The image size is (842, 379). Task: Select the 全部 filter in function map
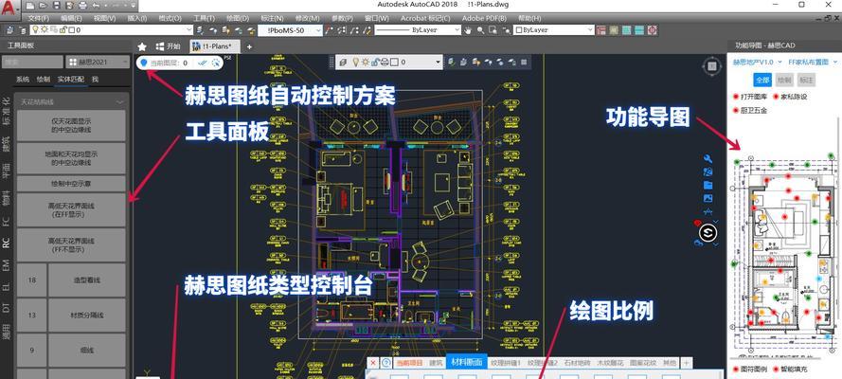(x=762, y=80)
